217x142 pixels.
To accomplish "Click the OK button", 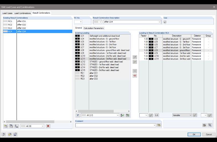I will pos(194,134).
